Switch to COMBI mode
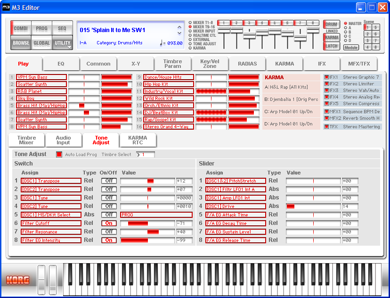The width and height of the screenshot is (390, 298). [21, 28]
